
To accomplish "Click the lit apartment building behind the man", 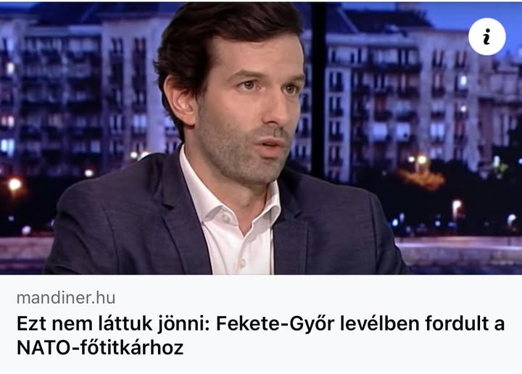I will click(x=399, y=100).
